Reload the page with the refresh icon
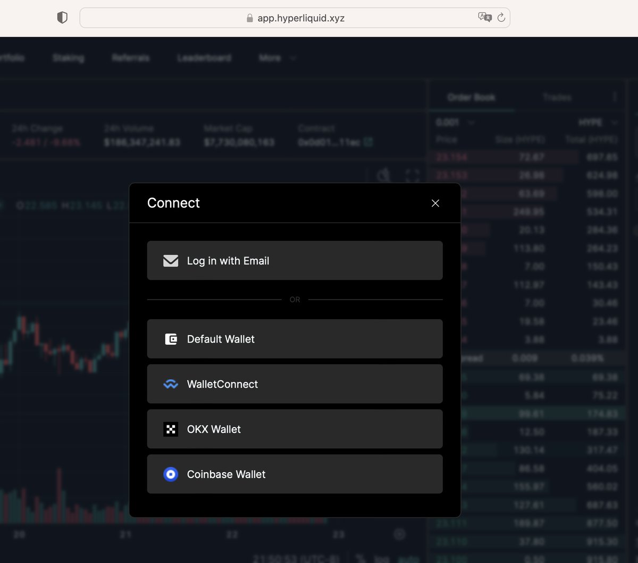 click(x=501, y=18)
